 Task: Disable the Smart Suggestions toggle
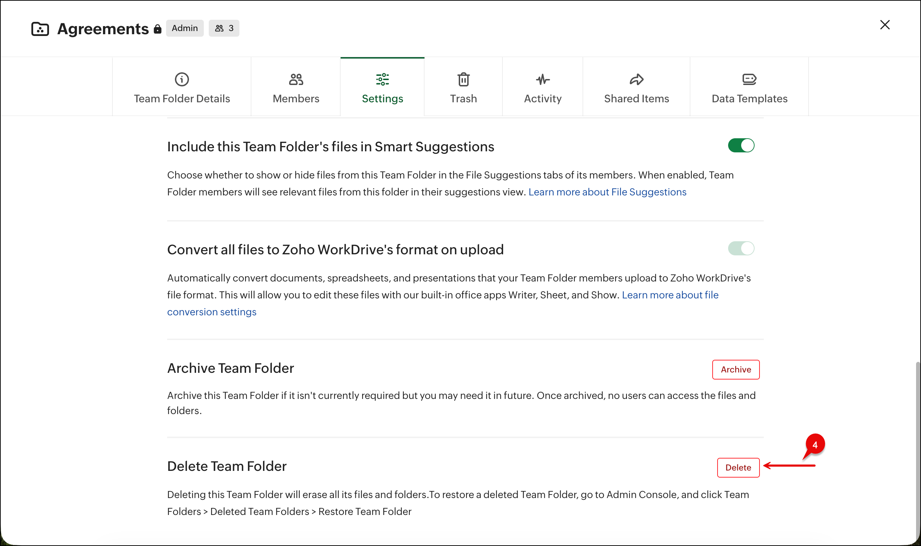coord(741,145)
